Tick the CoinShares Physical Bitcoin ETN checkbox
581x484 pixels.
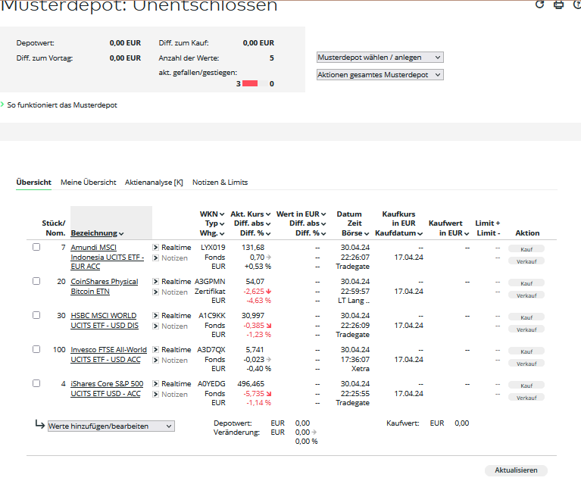[x=36, y=281]
